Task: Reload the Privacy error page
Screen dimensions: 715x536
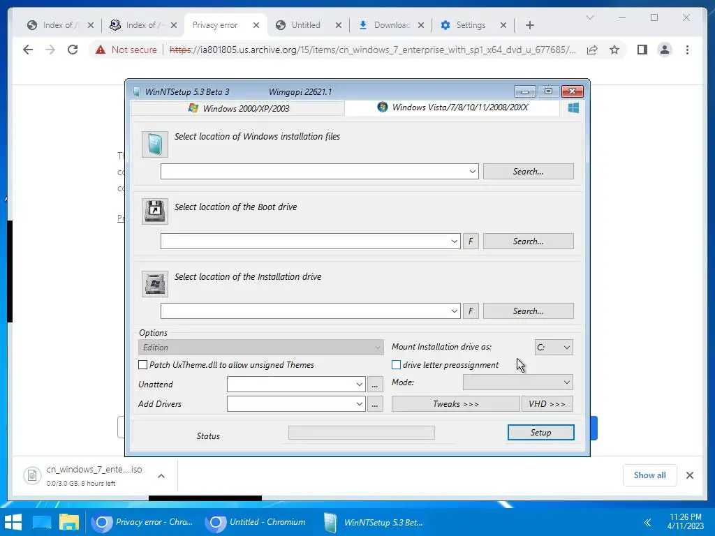Action: (x=73, y=50)
